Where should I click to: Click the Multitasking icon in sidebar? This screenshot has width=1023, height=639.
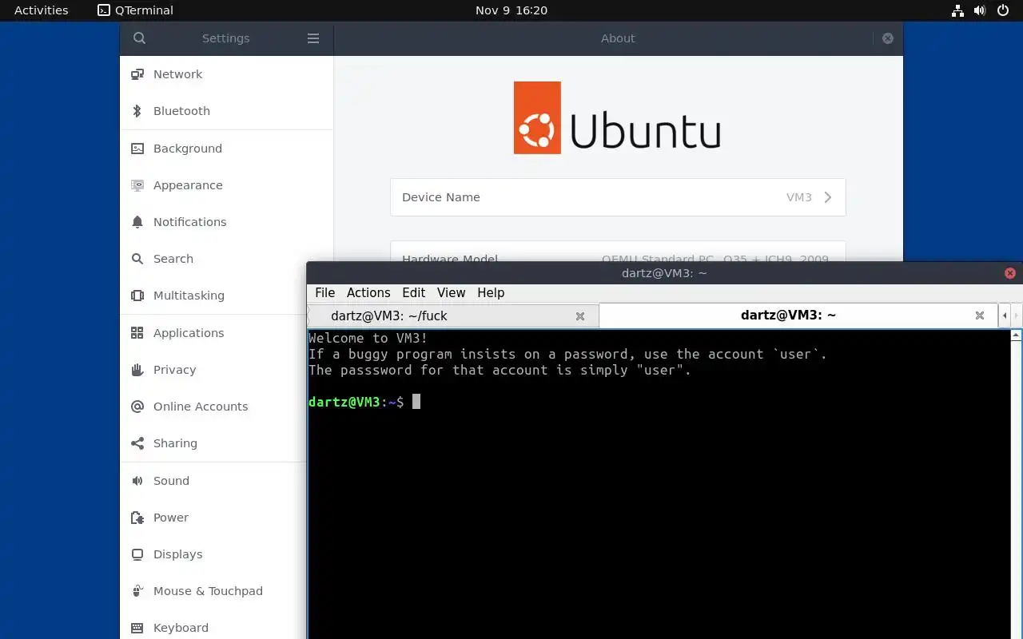137,296
